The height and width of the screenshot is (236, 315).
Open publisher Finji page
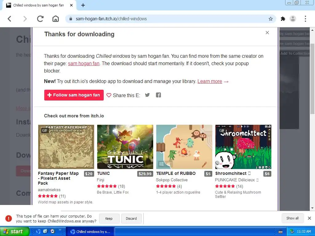point(101,180)
